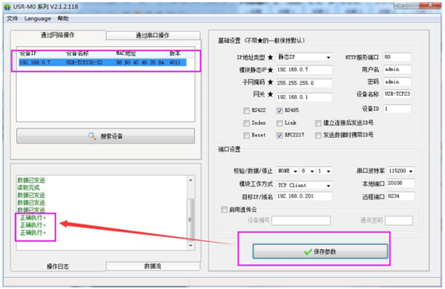Click the log scrollbar thumb

pyautogui.click(x=191, y=220)
